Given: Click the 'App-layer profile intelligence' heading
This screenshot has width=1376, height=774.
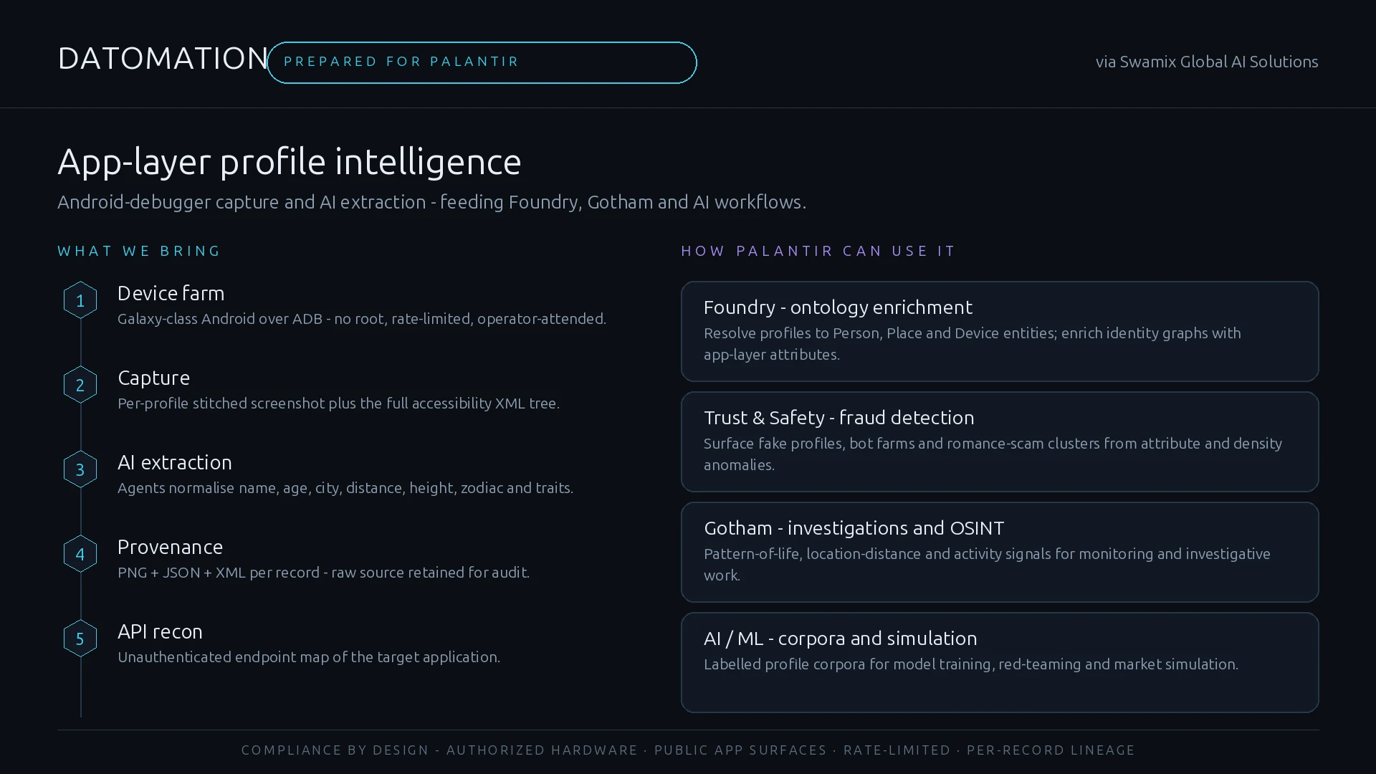Looking at the screenshot, I should click(x=290, y=161).
